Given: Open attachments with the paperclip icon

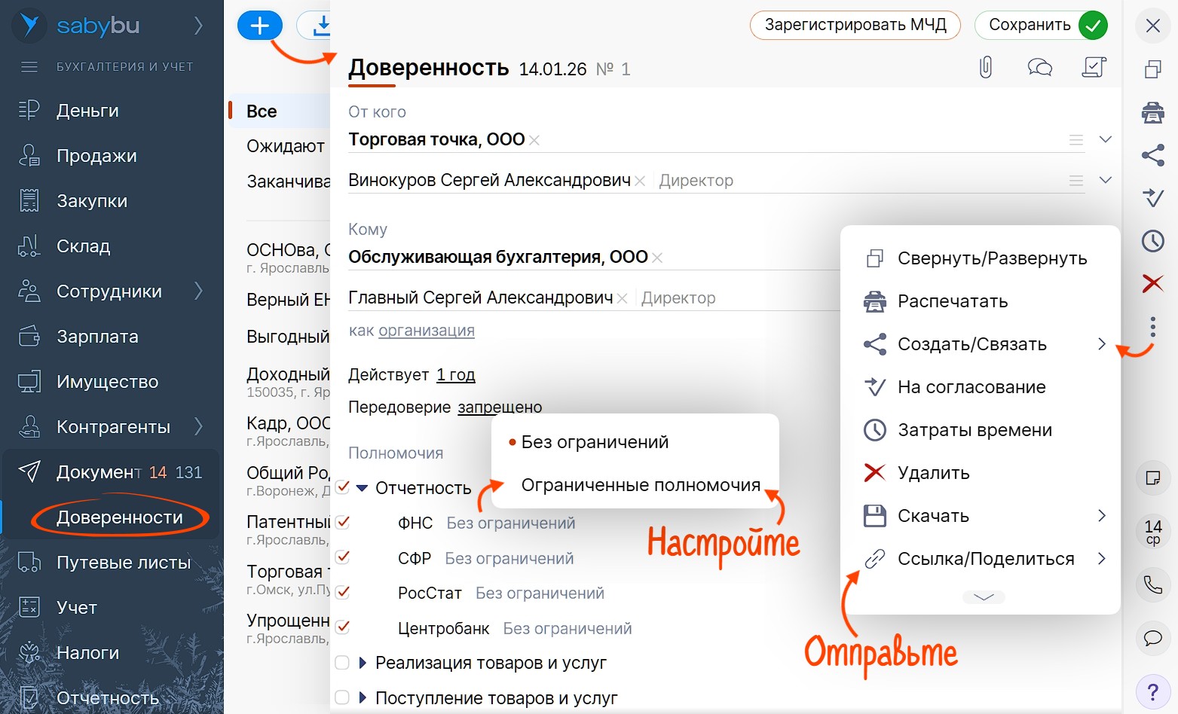Looking at the screenshot, I should point(985,68).
